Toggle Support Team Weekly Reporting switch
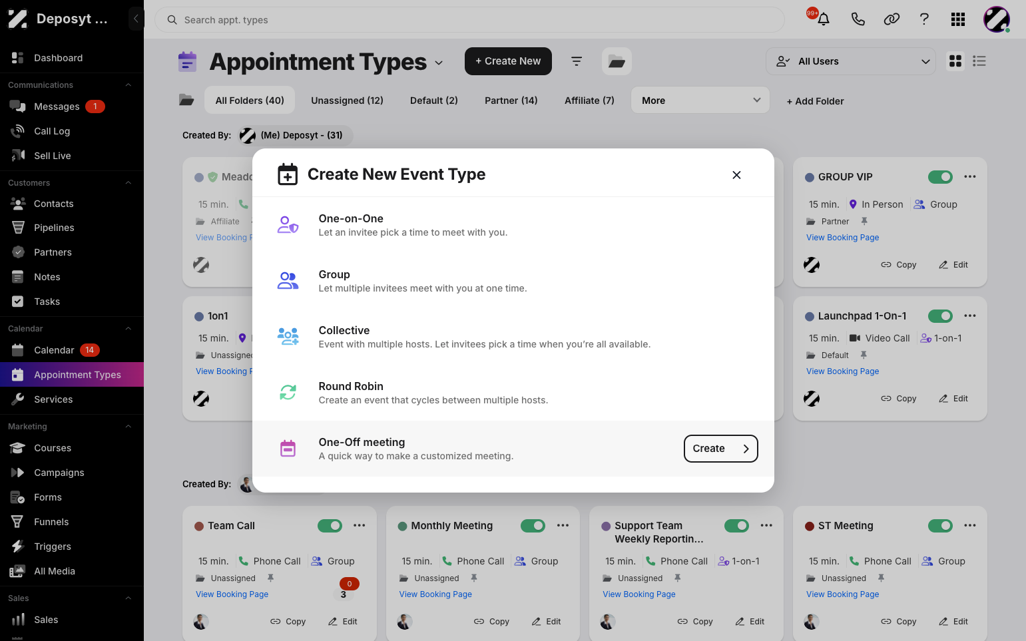 coord(736,526)
